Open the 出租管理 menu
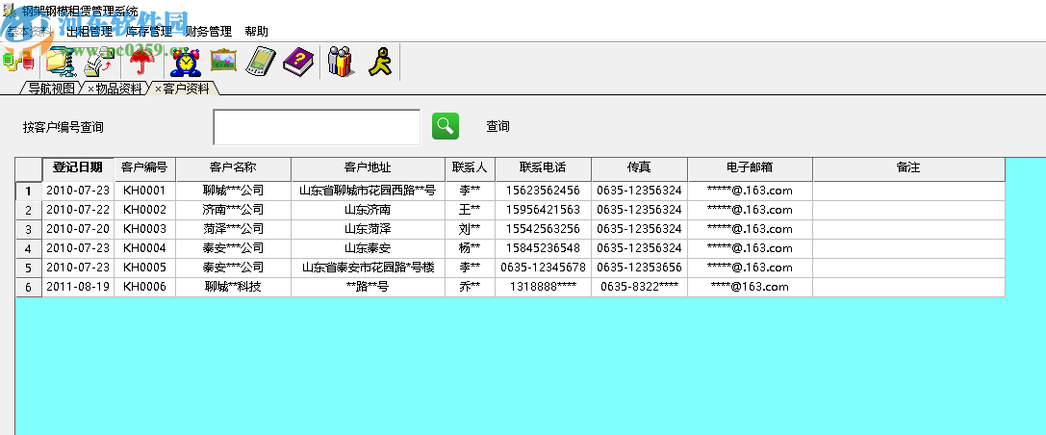1046x435 pixels. tap(89, 32)
